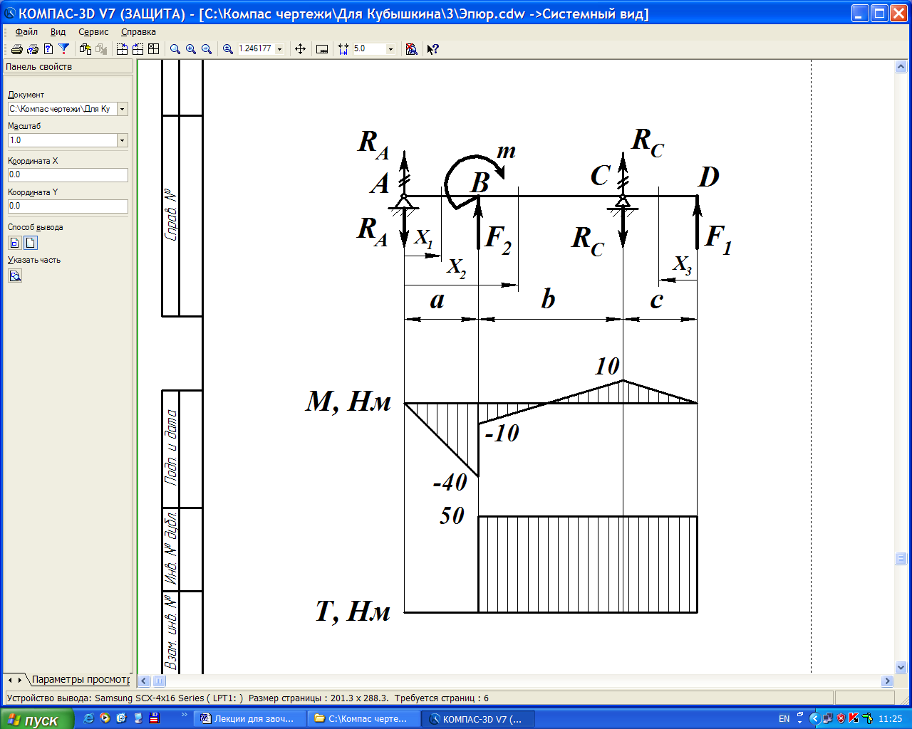Click the print help page icon
Screen dimensions: 912x729
click(48, 49)
